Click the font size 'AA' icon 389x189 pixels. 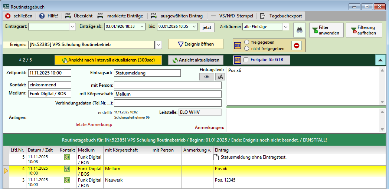tap(220, 77)
